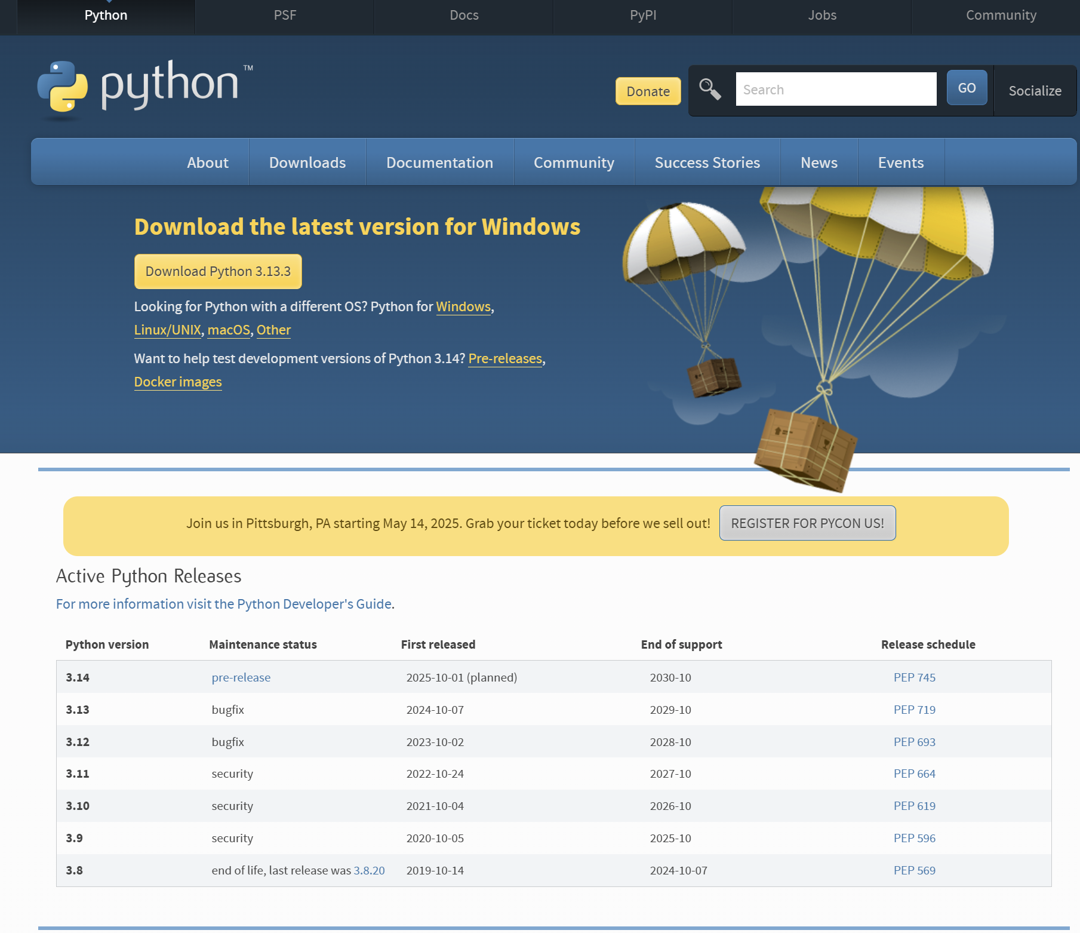Click REGISTER FOR PYCON US! button
The width and height of the screenshot is (1080, 933).
click(x=807, y=523)
